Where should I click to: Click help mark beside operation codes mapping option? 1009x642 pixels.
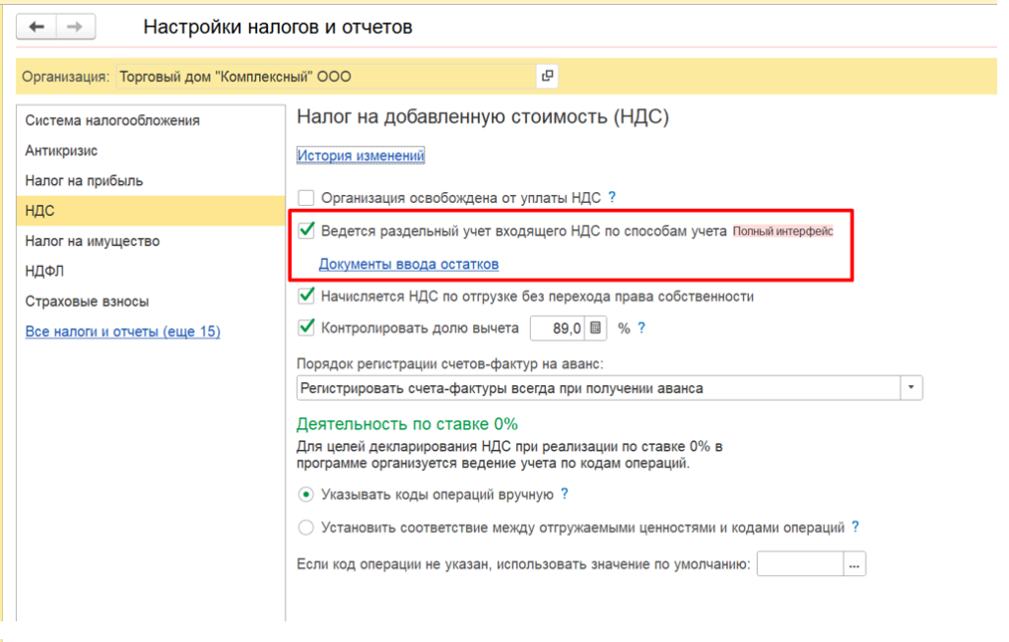[855, 527]
